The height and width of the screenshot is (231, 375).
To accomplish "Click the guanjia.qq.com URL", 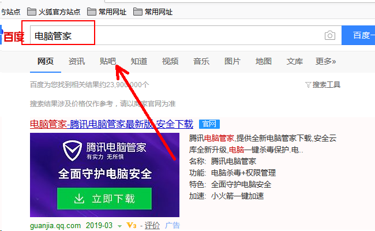I will click(55, 225).
